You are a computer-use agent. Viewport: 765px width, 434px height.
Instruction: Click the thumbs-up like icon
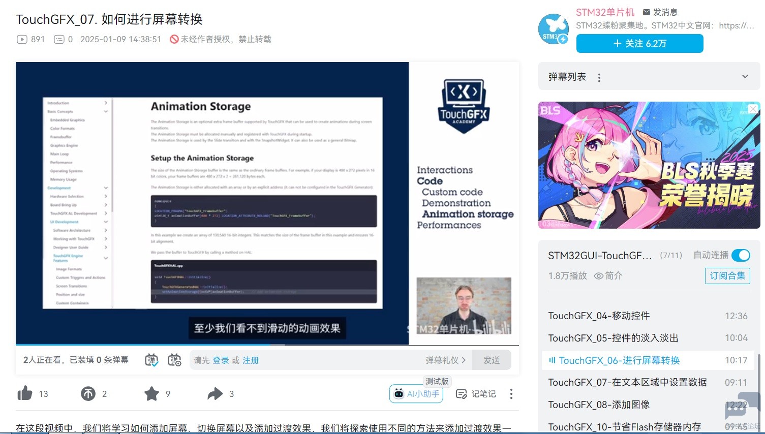[25, 393]
